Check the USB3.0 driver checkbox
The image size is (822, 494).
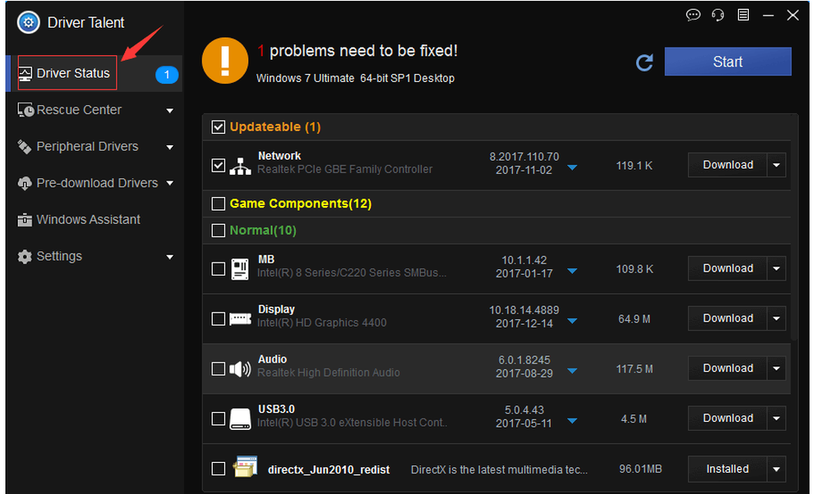(218, 419)
